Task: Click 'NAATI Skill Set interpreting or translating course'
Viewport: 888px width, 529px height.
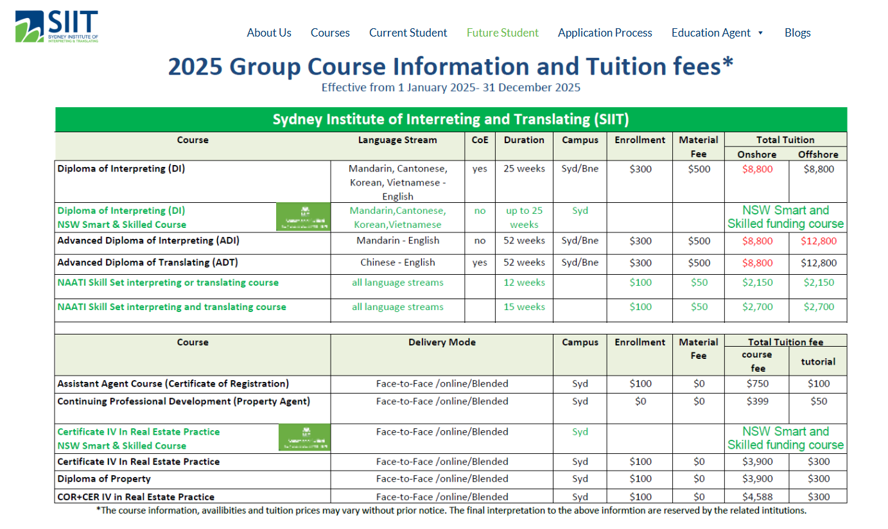Action: pos(168,282)
